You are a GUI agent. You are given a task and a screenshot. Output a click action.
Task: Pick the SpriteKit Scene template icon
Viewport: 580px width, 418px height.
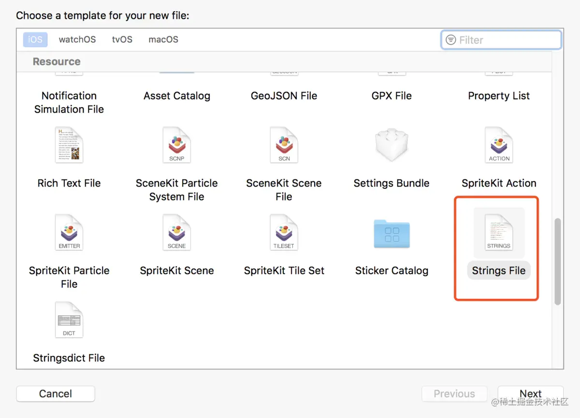point(176,232)
